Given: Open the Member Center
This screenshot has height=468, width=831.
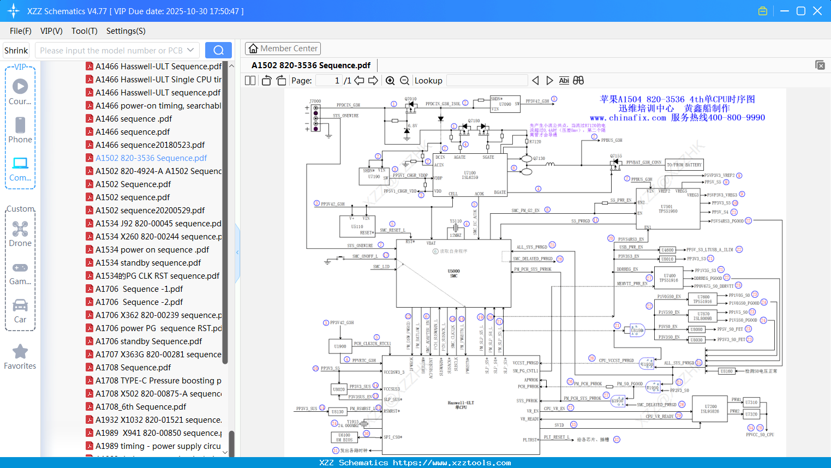Looking at the screenshot, I should [x=283, y=49].
